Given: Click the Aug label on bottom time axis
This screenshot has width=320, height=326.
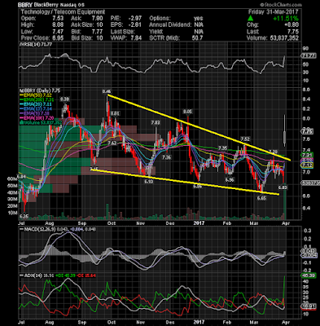Looking at the screenshot, I should 49,323.
